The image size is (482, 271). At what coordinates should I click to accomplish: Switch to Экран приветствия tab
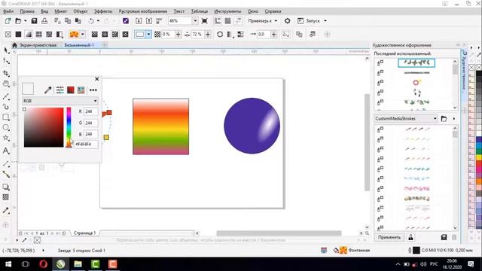tap(38, 45)
